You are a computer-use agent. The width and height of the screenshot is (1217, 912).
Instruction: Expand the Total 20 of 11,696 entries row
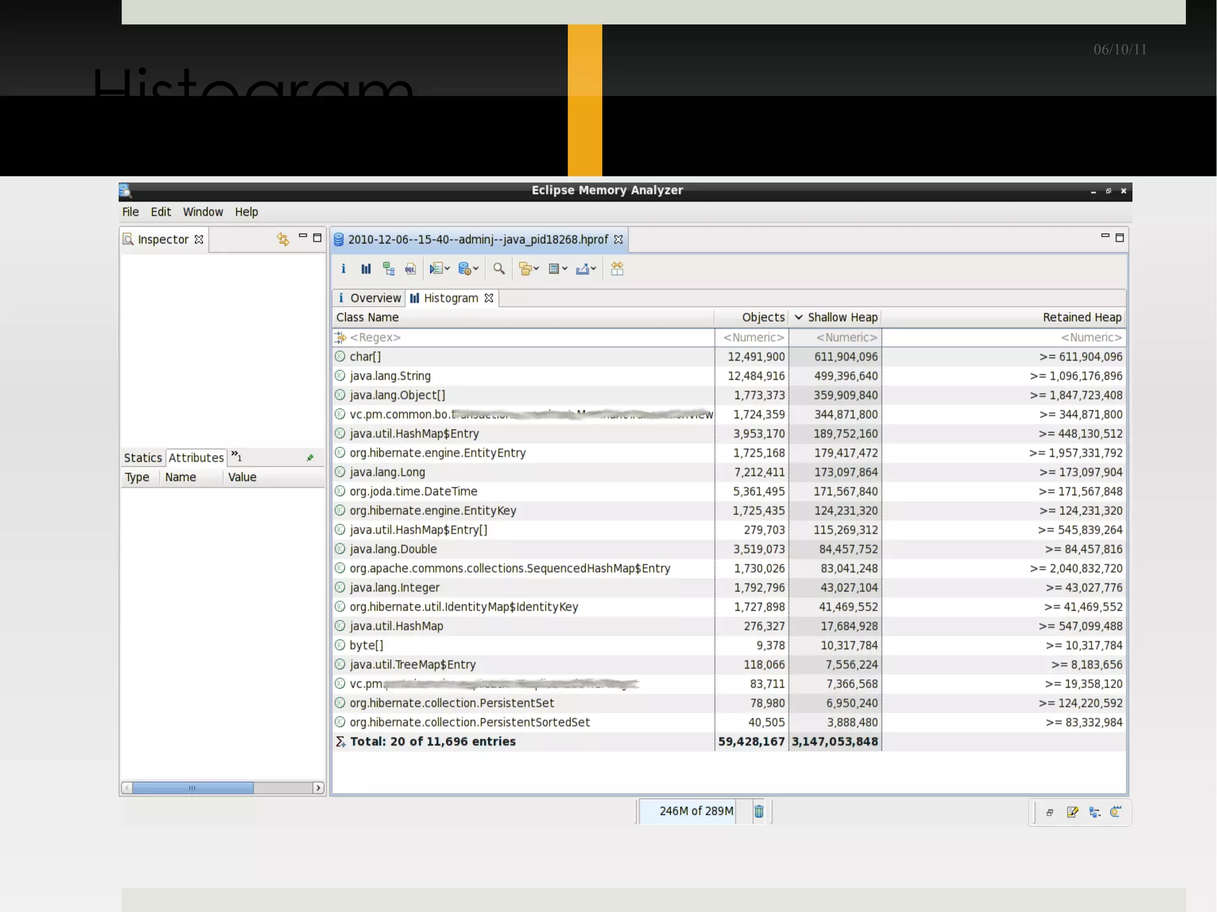pyautogui.click(x=433, y=741)
